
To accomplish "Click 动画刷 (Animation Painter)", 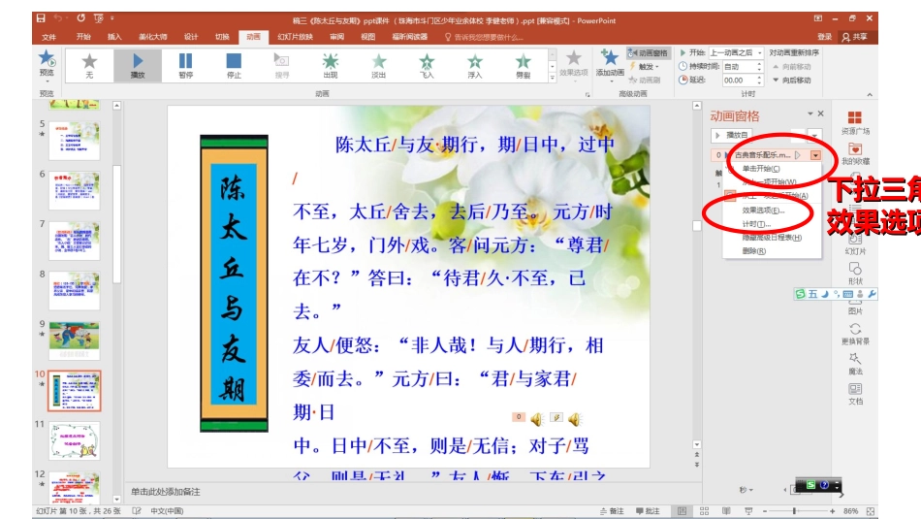I will coord(645,80).
